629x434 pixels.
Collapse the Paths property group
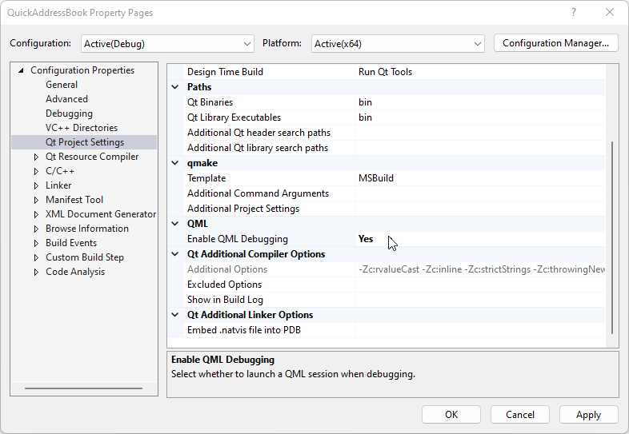coord(175,87)
